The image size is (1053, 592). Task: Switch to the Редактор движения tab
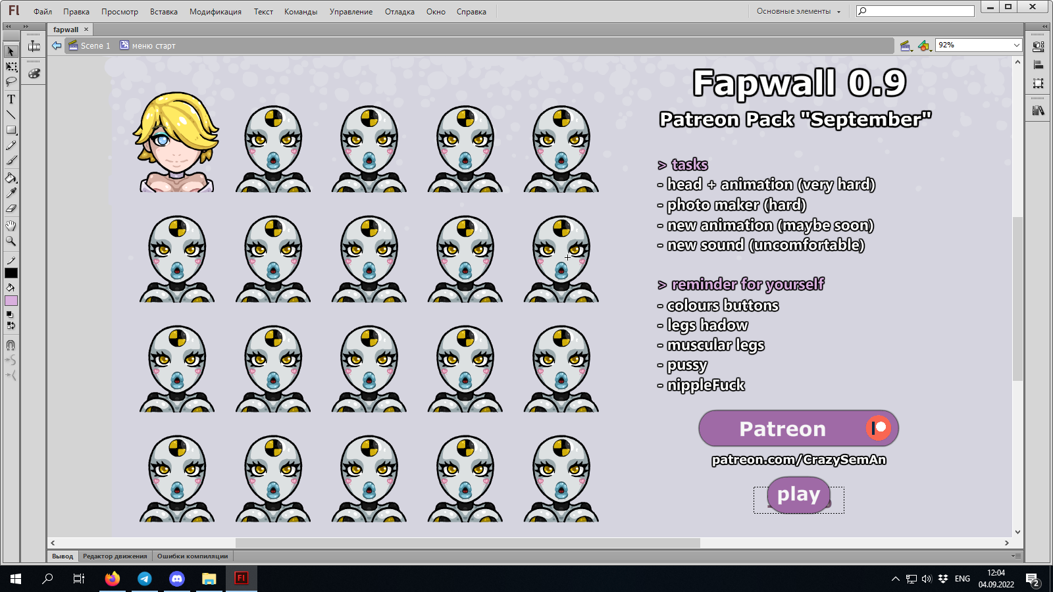pos(115,556)
